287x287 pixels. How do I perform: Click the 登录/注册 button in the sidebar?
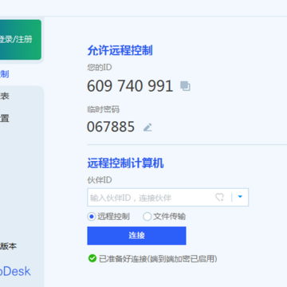click(x=20, y=40)
